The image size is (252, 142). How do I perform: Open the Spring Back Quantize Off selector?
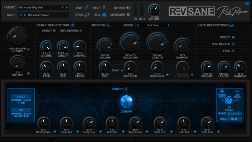21,110
